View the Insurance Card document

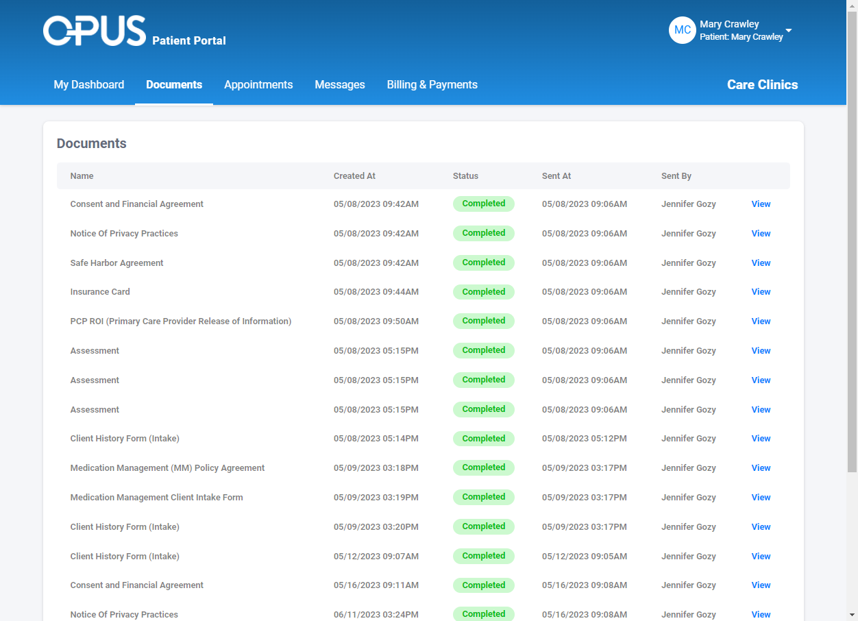click(x=761, y=292)
